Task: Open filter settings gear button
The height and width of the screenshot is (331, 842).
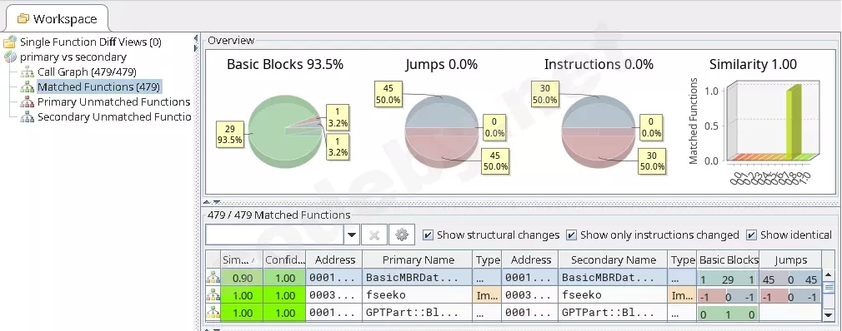Action: 402,235
